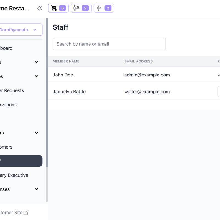This screenshot has width=220, height=220.
Task: Click the Member Name column header
Action: 66,61
